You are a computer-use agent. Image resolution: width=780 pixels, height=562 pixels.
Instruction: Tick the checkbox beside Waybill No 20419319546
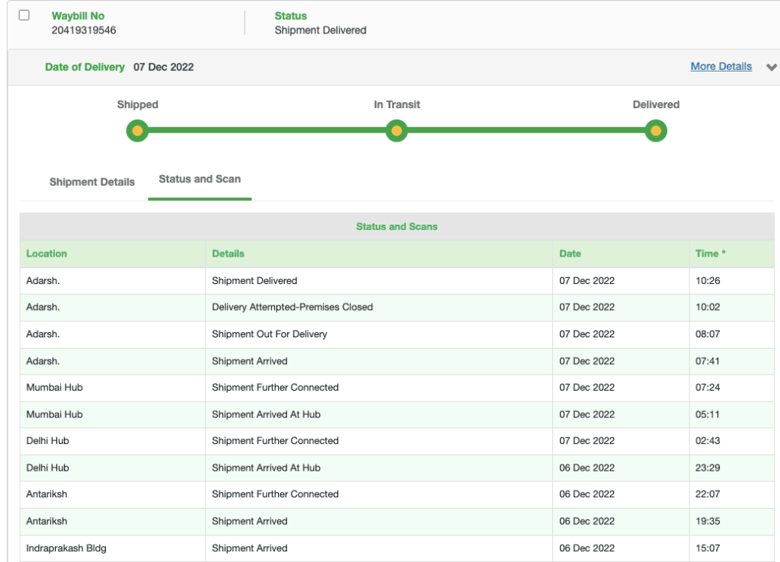coord(24,15)
